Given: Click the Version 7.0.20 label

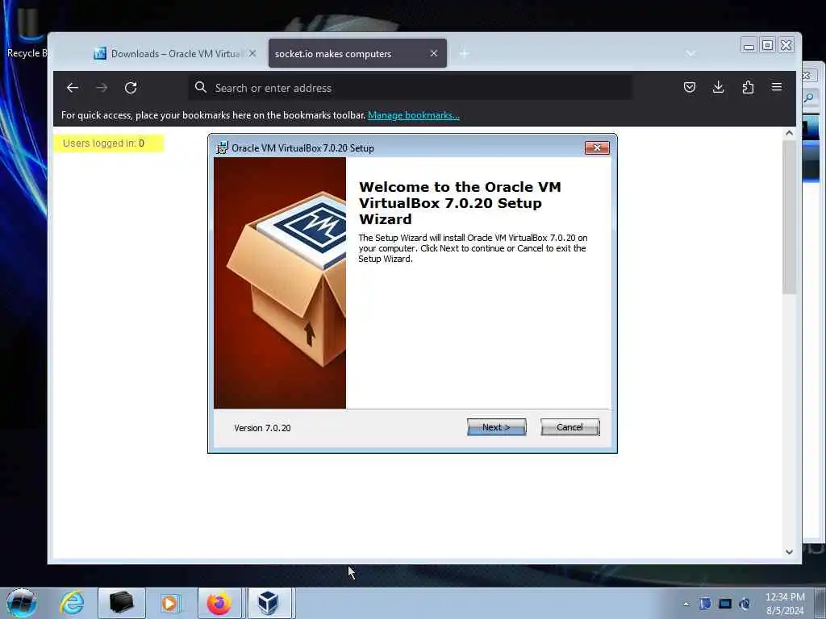Looking at the screenshot, I should coord(262,428).
